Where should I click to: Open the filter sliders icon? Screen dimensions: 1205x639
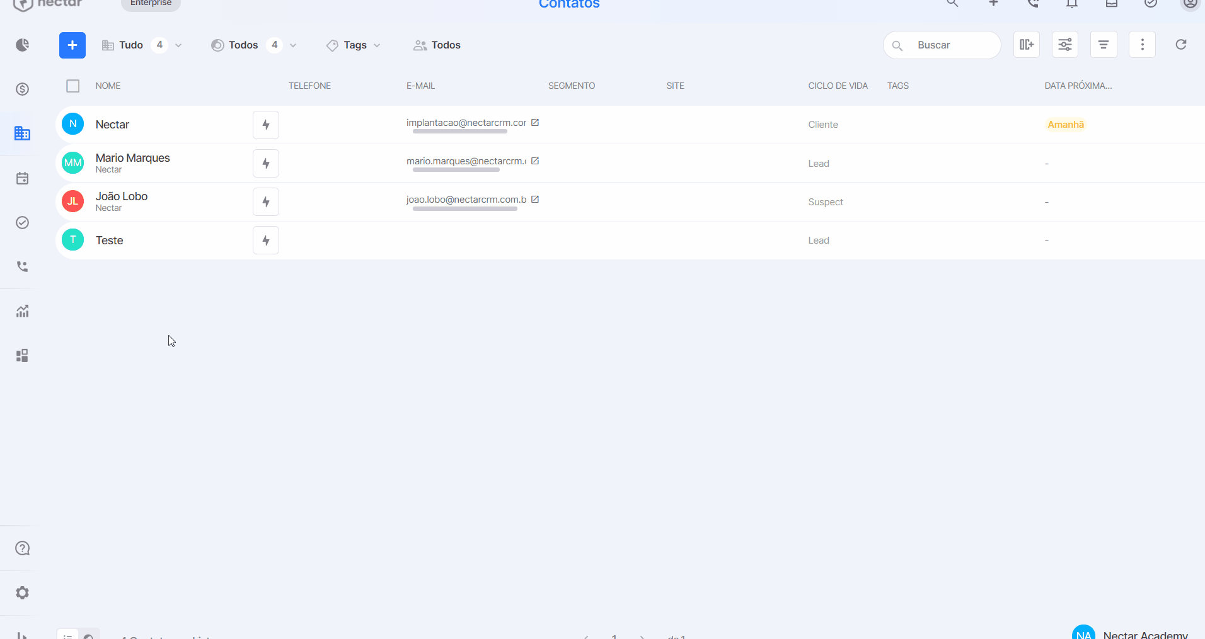(1065, 45)
